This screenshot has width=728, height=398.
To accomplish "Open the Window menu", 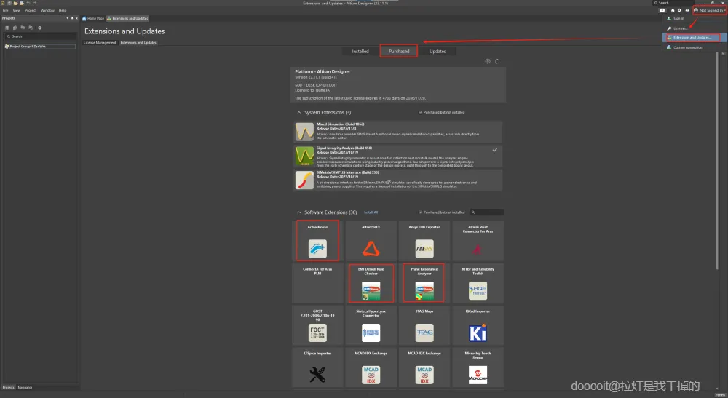I will coord(47,10).
